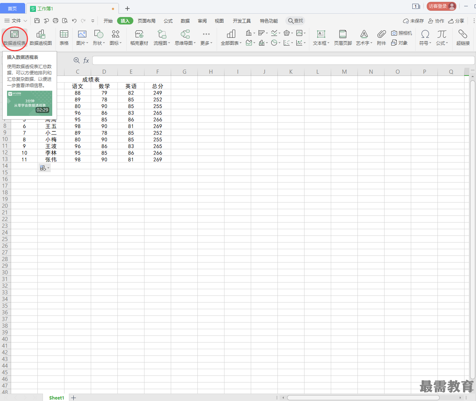The image size is (476, 401).
Task: Insert a 超链接 hyperlink
Action: click(x=463, y=38)
